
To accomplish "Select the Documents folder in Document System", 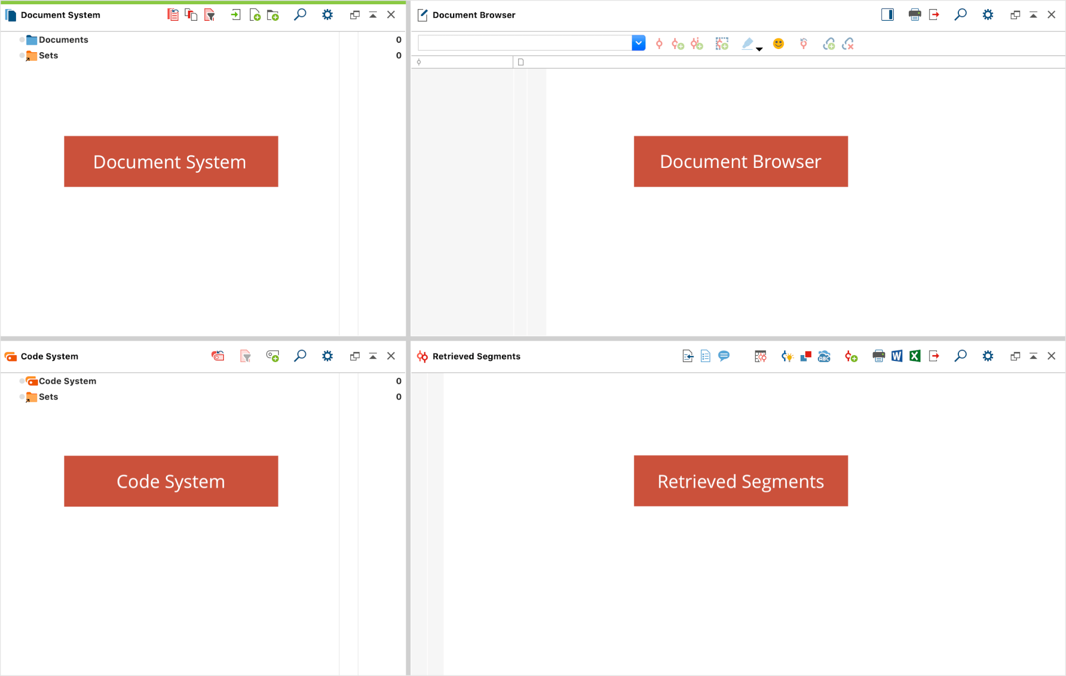I will click(63, 39).
